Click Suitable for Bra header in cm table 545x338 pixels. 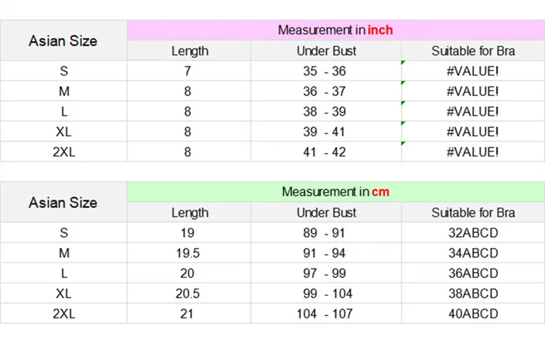pyautogui.click(x=473, y=213)
